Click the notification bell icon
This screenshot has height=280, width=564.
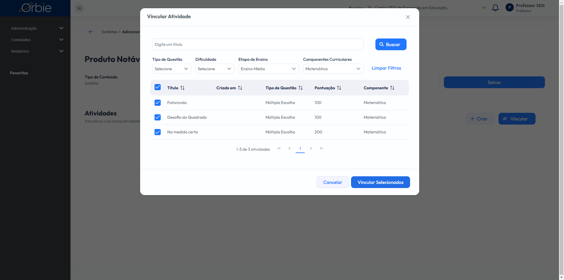[x=495, y=8]
